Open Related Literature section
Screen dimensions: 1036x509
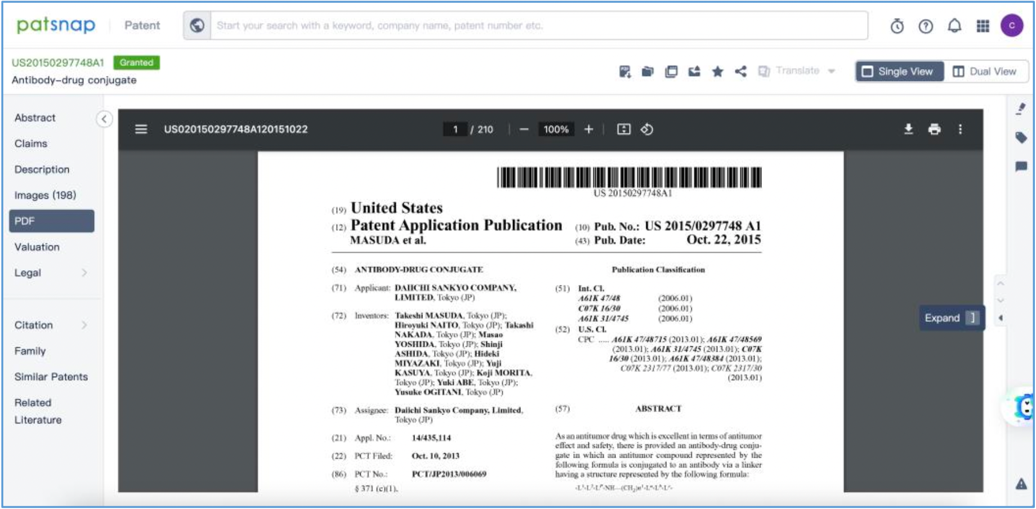pyautogui.click(x=38, y=411)
